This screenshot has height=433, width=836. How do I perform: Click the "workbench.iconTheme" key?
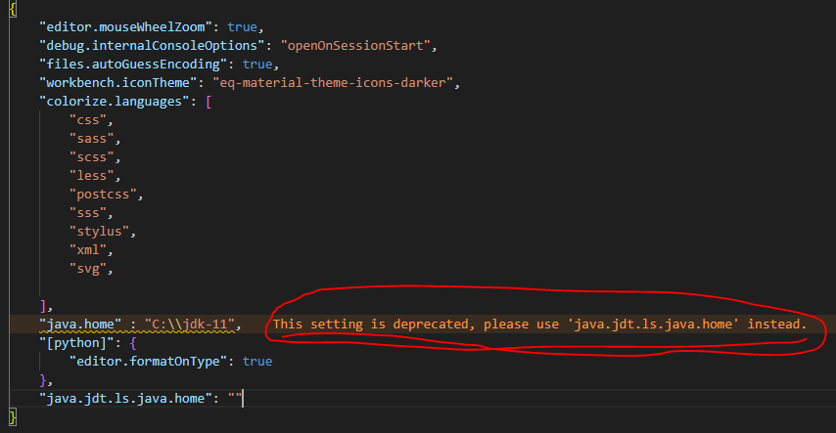pyautogui.click(x=118, y=83)
